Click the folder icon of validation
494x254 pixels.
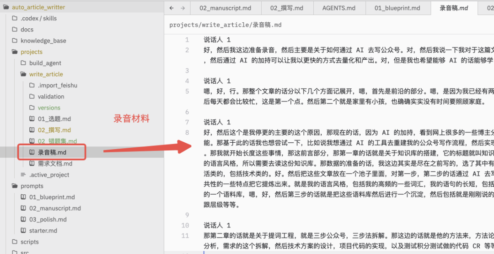(x=32, y=97)
